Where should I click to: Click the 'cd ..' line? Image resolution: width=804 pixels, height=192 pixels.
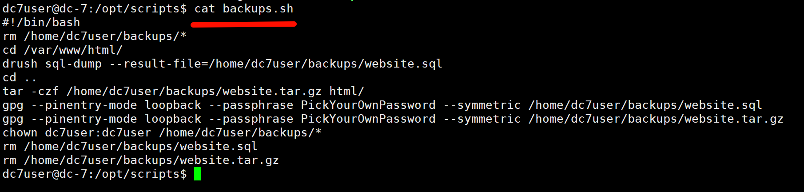click(x=20, y=77)
